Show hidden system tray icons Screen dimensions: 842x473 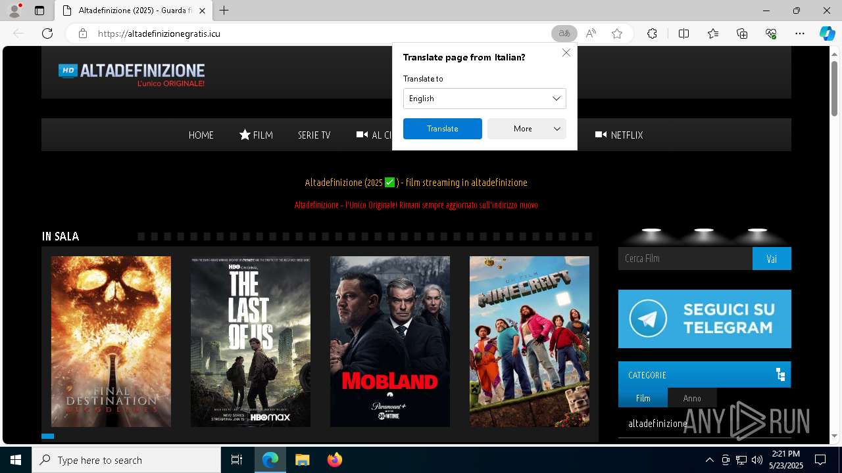(709, 460)
